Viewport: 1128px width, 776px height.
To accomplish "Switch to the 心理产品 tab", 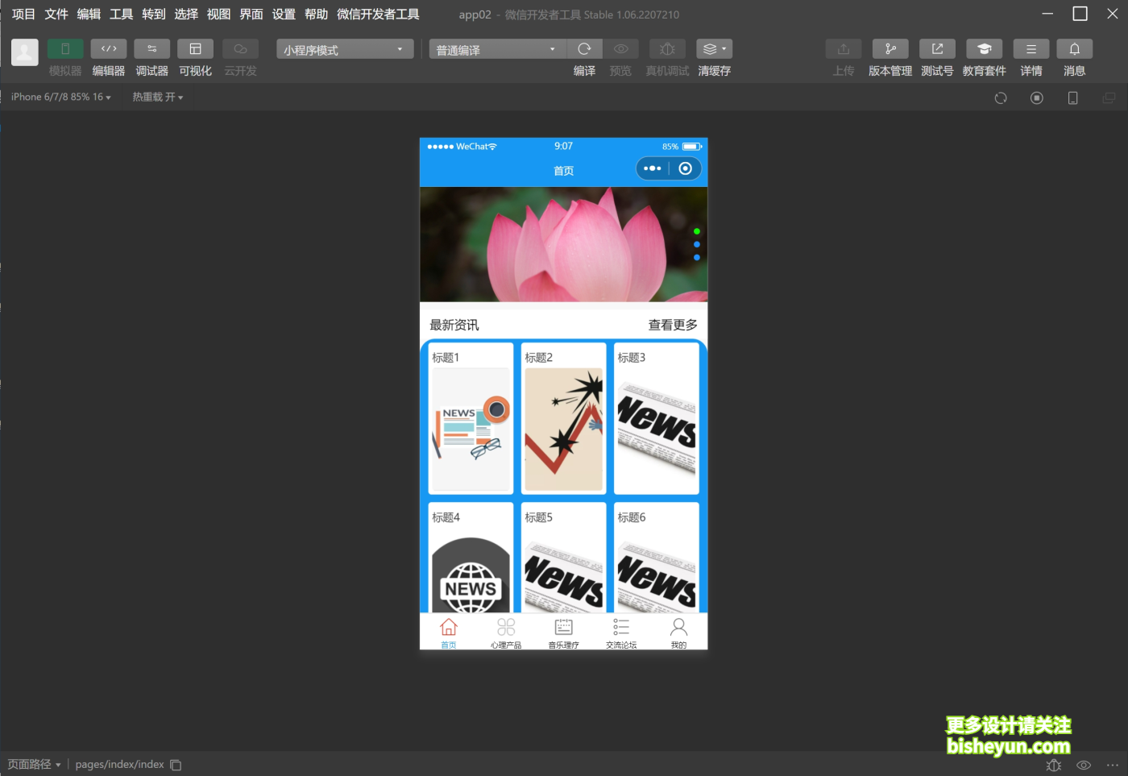I will pos(506,633).
